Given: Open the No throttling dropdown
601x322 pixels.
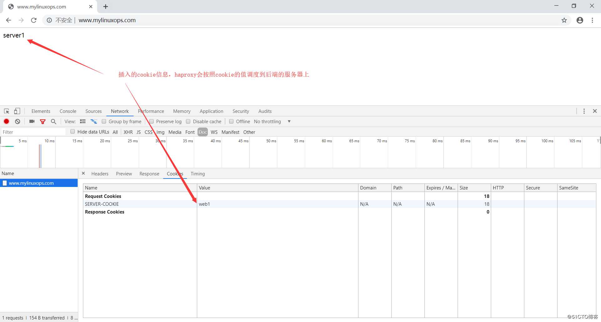Looking at the screenshot, I should 272,122.
